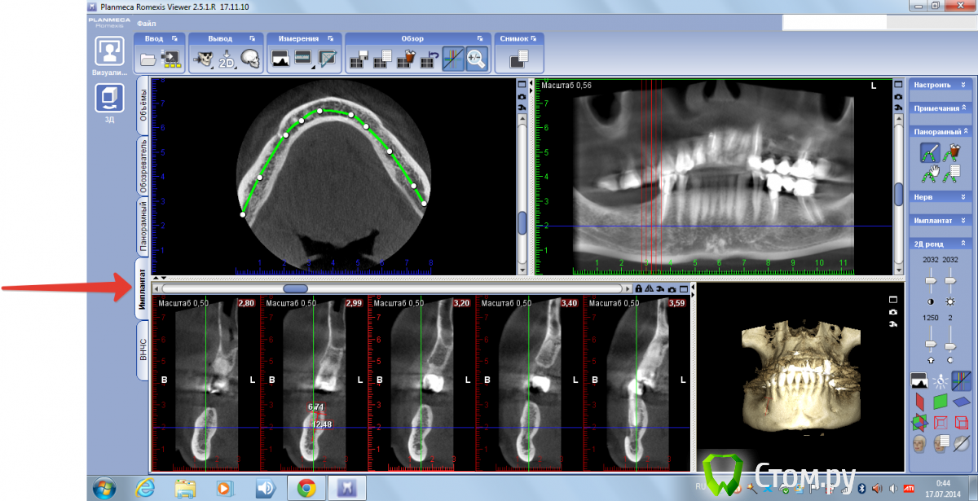Click the skull 3D render icon in Вывод
The height and width of the screenshot is (501, 978).
249,59
